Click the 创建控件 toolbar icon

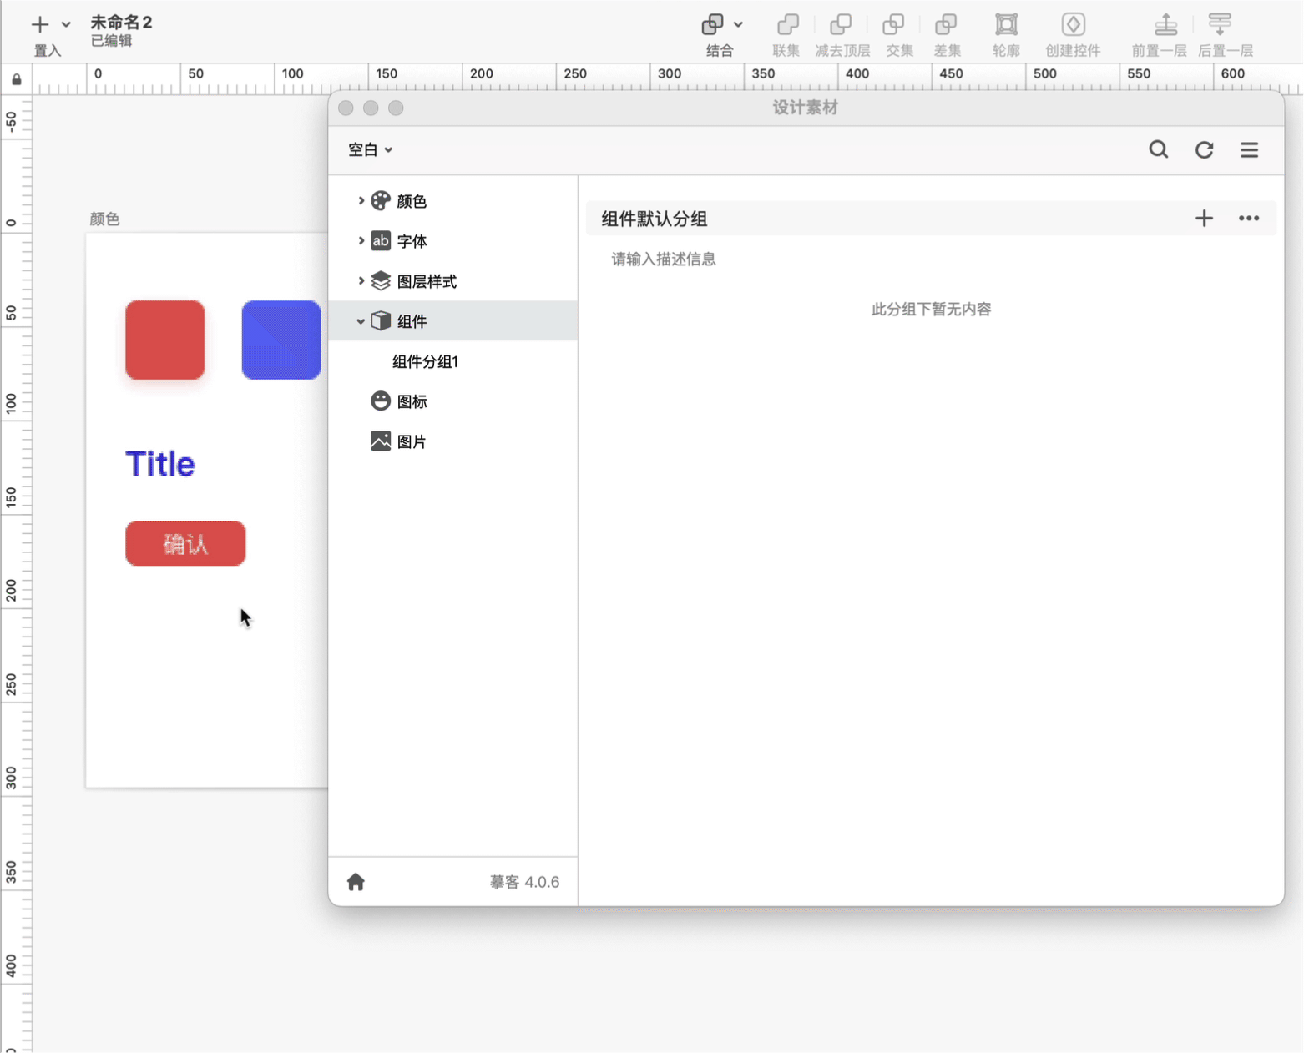1073,25
